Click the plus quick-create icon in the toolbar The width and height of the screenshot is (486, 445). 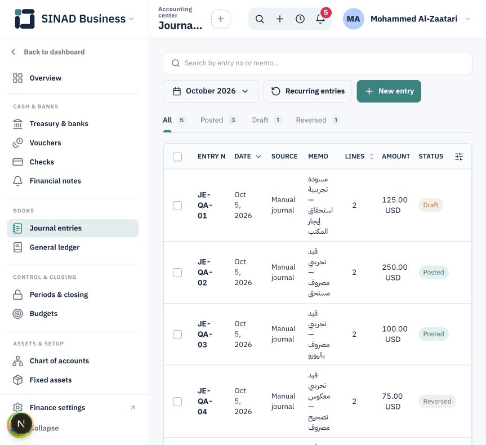[279, 19]
